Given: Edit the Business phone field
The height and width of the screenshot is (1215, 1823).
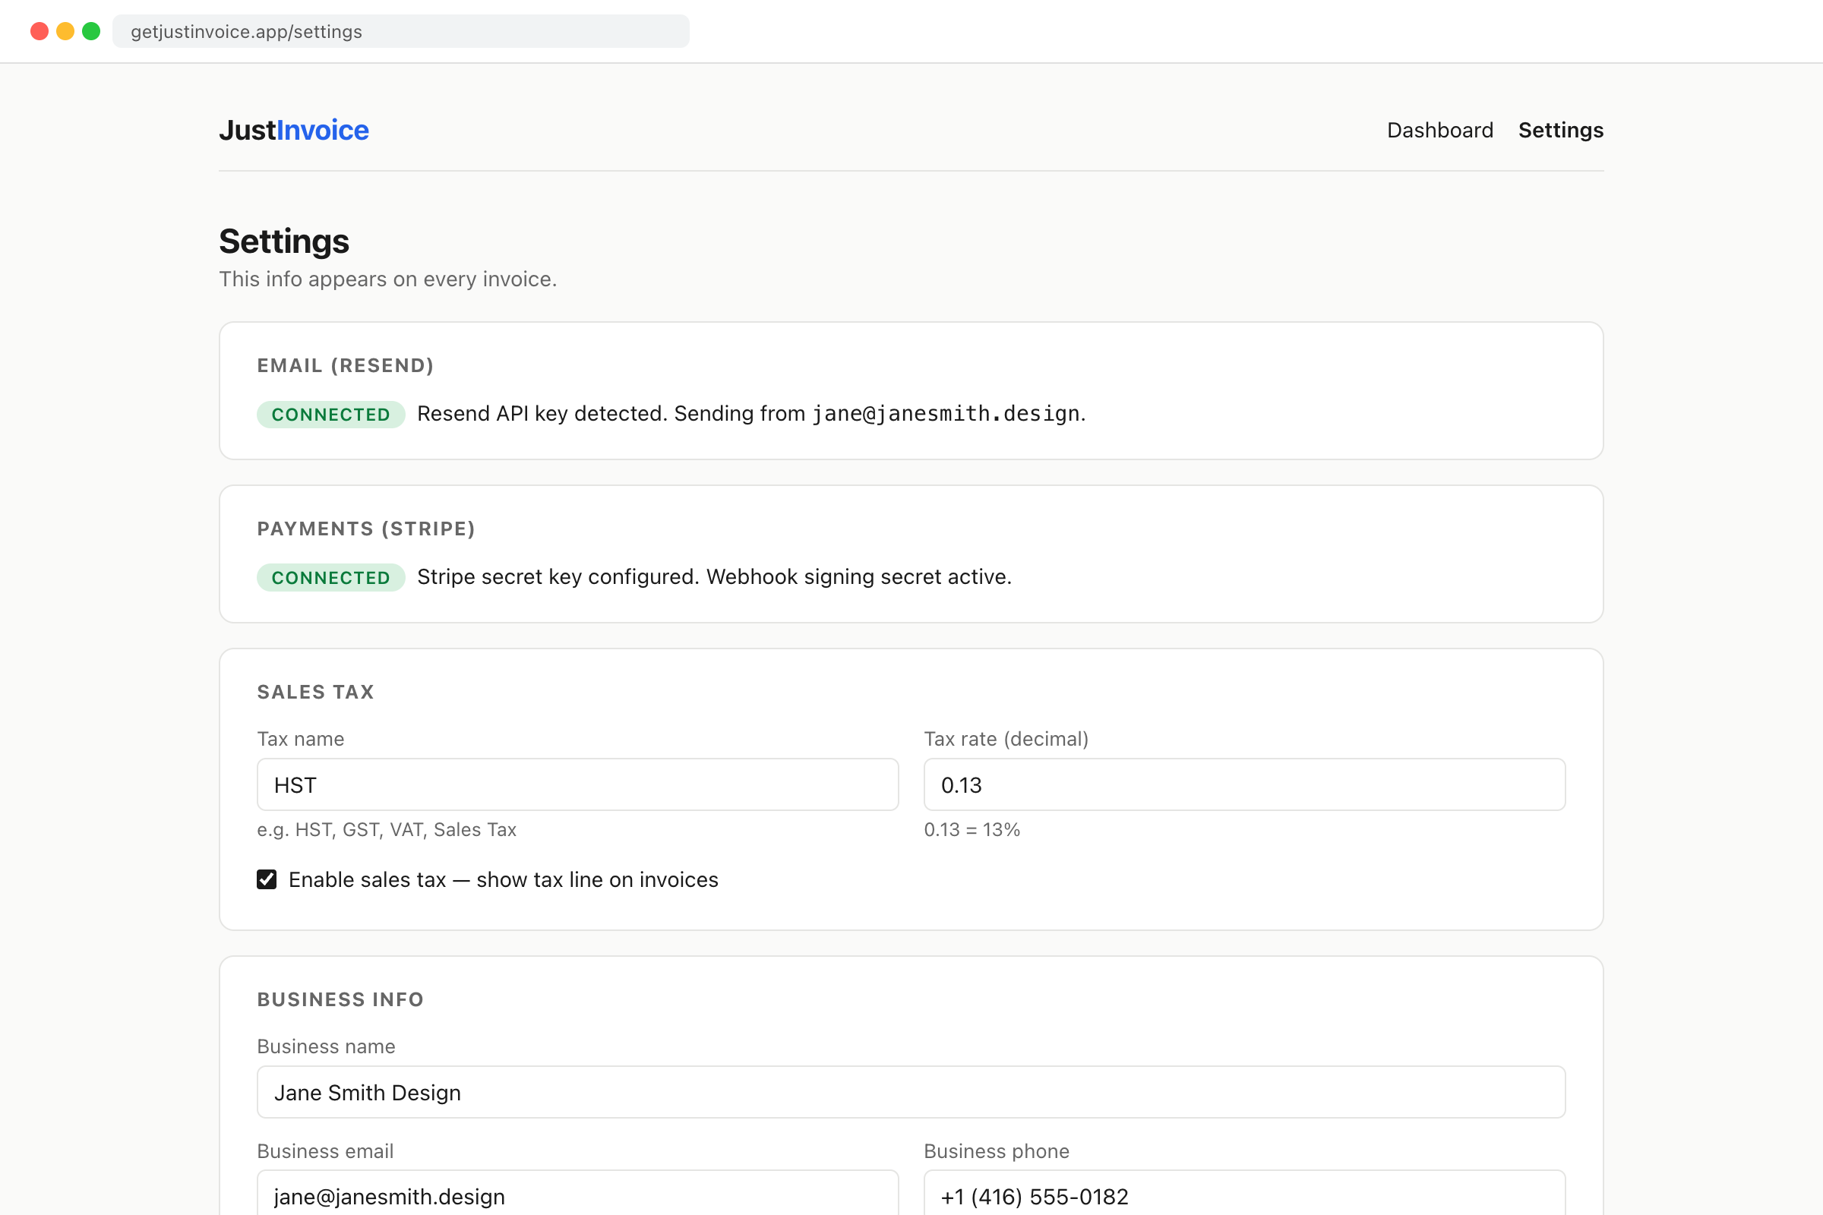Looking at the screenshot, I should pos(1244,1193).
